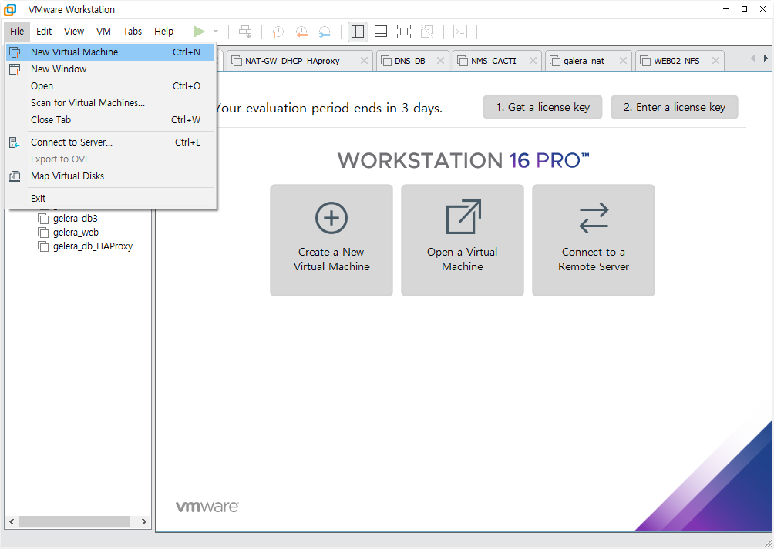The width and height of the screenshot is (774, 549).
Task: Select Map Virtual Disks... menu entry
Action: (x=110, y=176)
